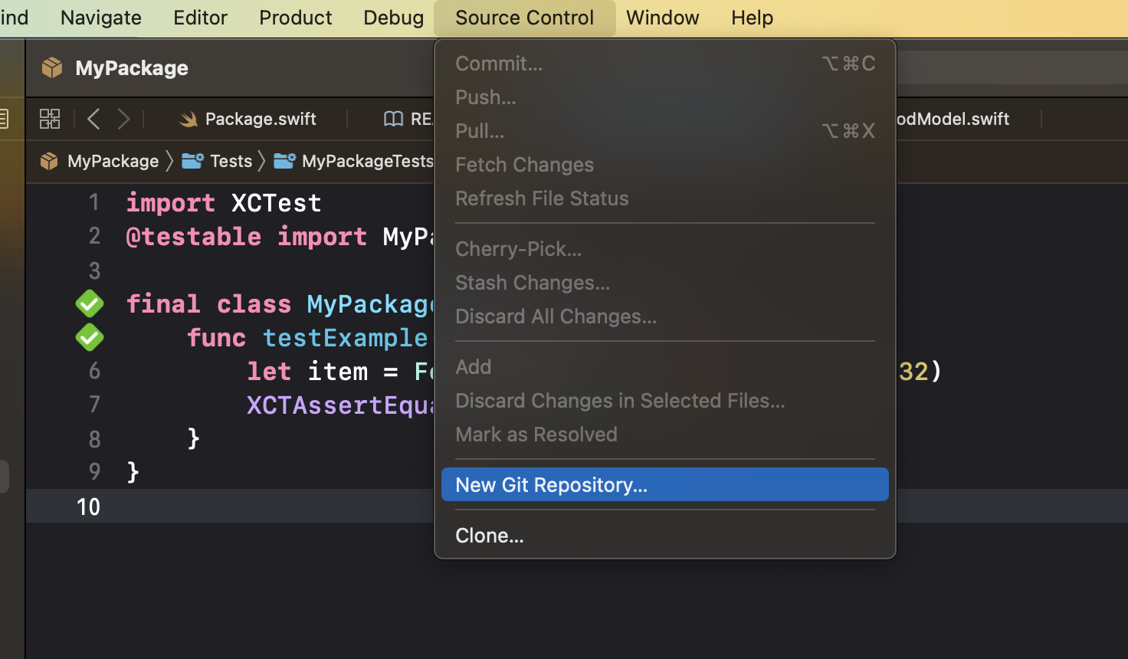
Task: Click line number 10 in the gutter
Action: tap(88, 507)
